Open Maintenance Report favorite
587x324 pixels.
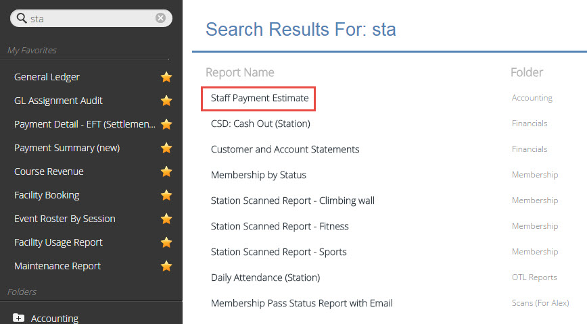(x=57, y=266)
